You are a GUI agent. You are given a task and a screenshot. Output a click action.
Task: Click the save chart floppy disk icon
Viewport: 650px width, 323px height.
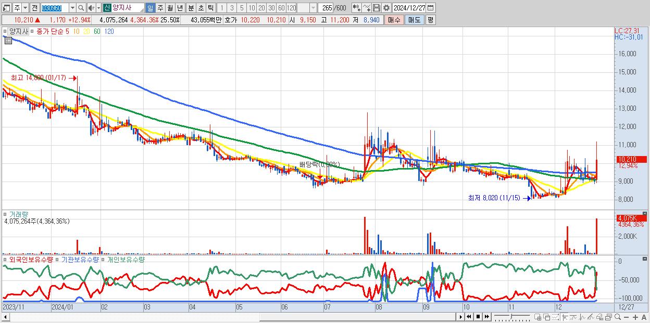[377, 8]
